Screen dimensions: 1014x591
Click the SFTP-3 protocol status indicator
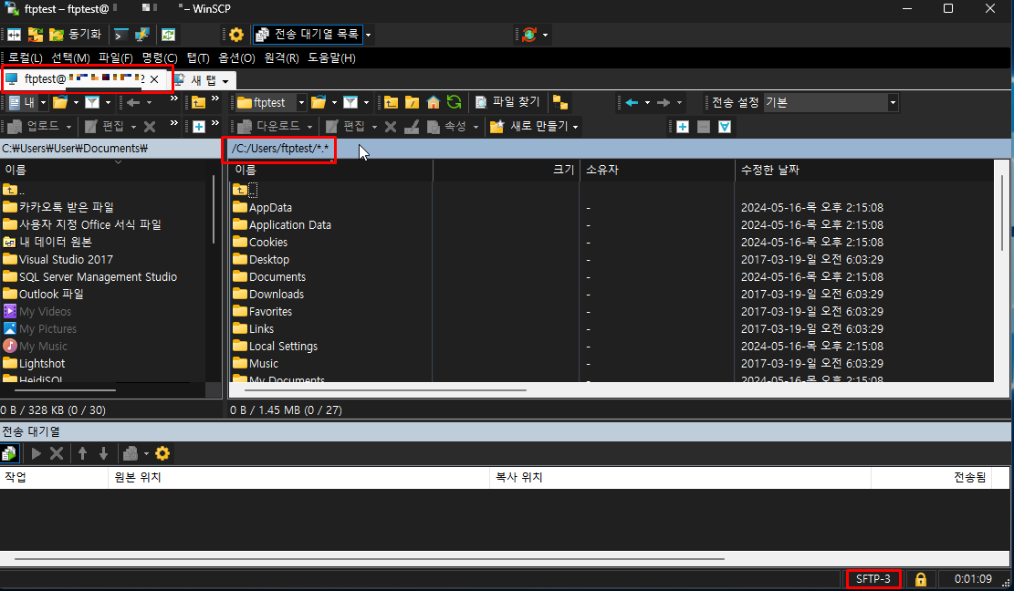click(873, 579)
